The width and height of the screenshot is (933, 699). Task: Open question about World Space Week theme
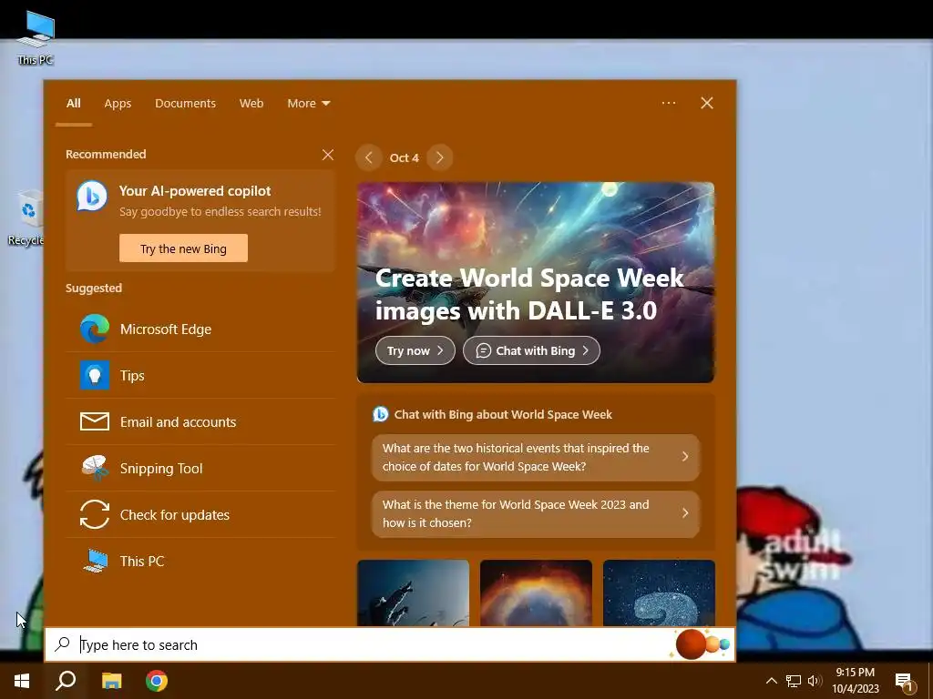click(x=536, y=513)
